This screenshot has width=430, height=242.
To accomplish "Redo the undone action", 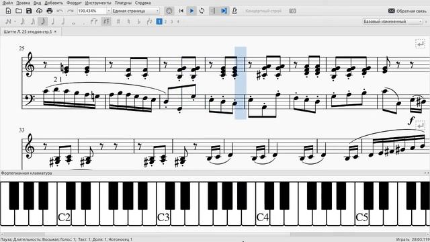I will coord(70,11).
